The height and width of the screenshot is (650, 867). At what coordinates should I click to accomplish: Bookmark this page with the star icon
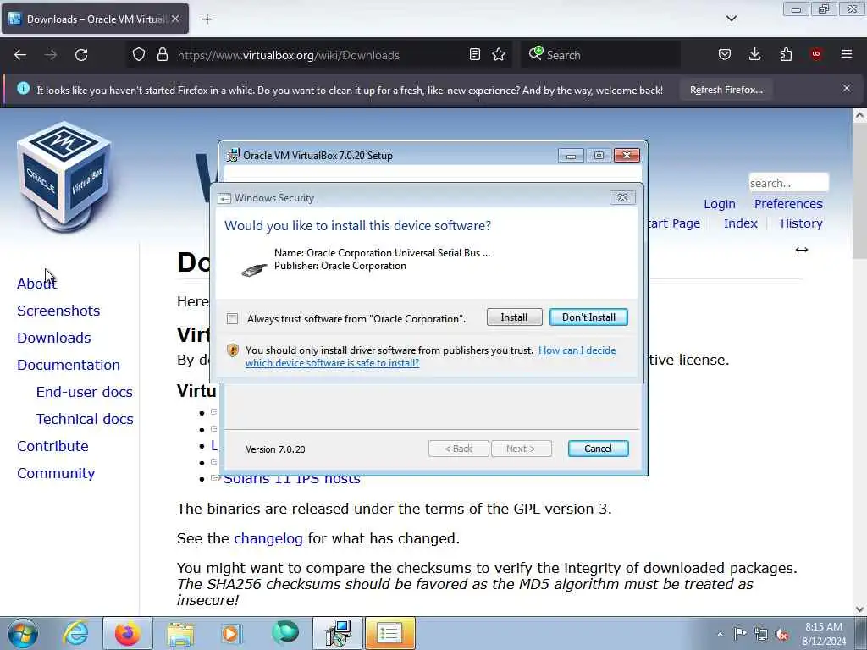pos(499,54)
